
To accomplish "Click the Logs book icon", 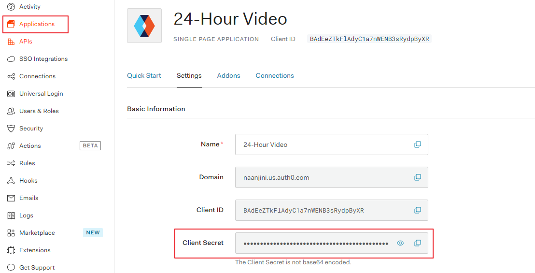I will click(x=11, y=216).
